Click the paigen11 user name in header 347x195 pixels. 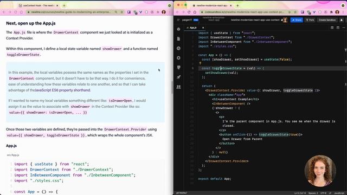point(187,20)
